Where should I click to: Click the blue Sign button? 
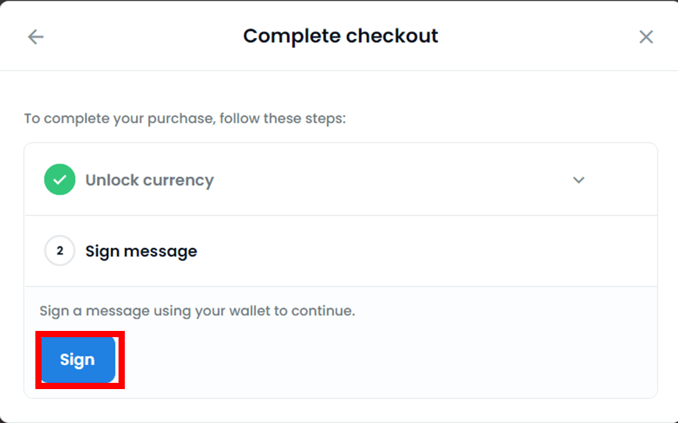pyautogui.click(x=78, y=359)
